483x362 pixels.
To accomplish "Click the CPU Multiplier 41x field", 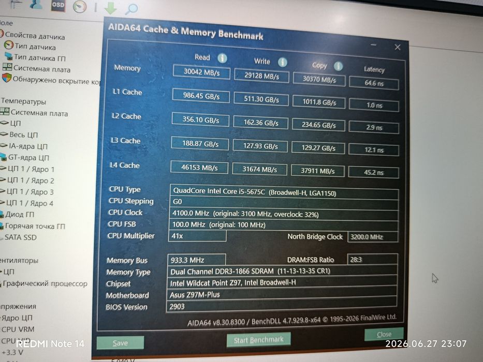I will (x=197, y=236).
